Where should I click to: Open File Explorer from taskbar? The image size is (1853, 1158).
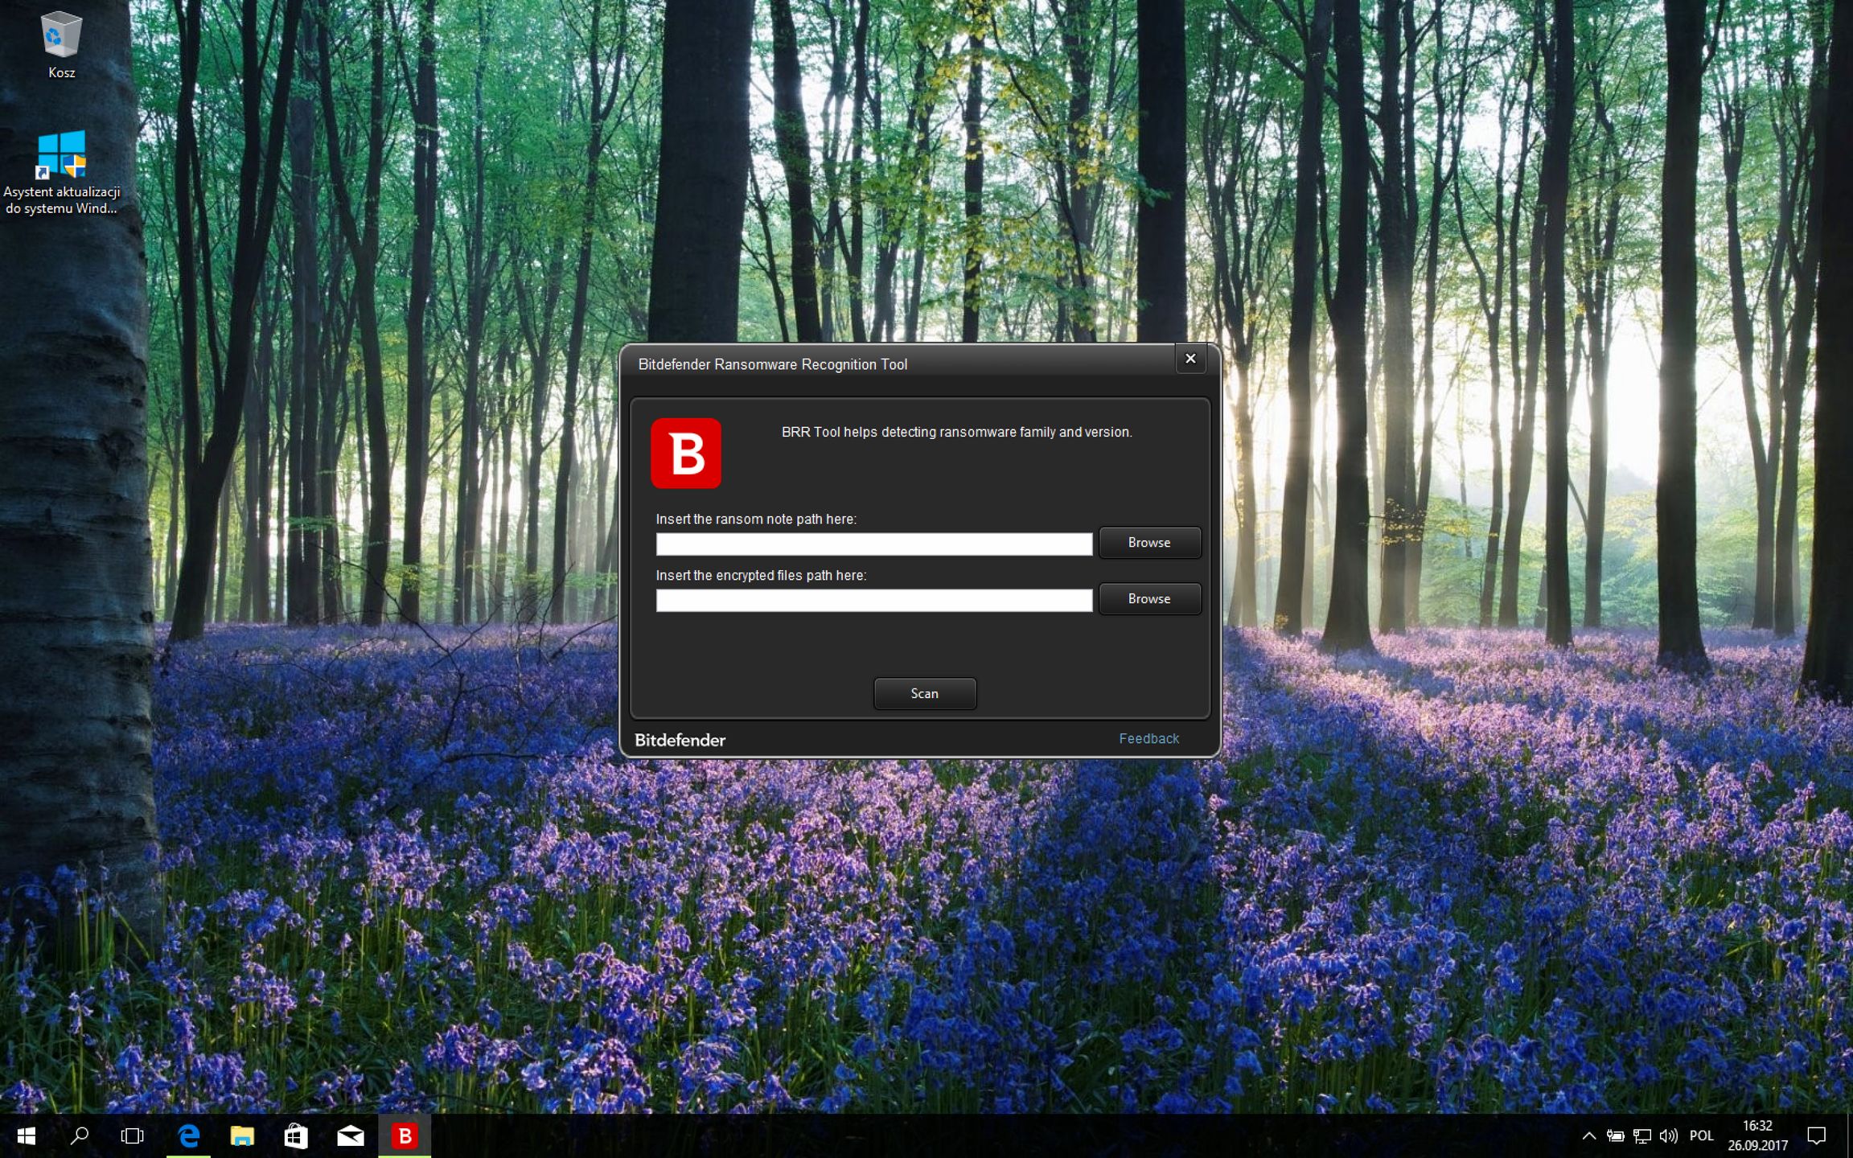coord(242,1135)
